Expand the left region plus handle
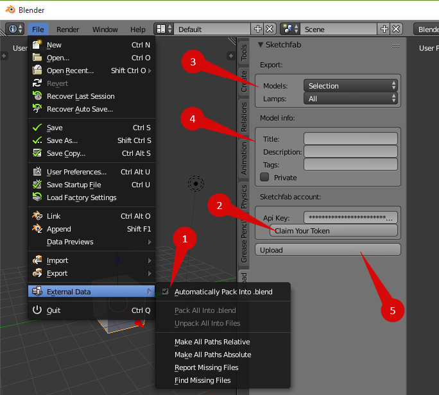The image size is (439, 395). click(4, 56)
